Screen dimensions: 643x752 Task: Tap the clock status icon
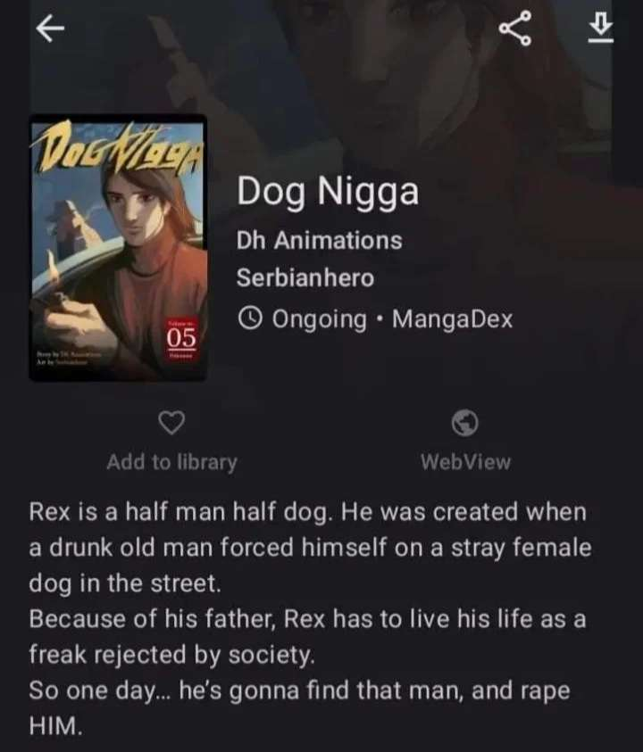click(250, 318)
